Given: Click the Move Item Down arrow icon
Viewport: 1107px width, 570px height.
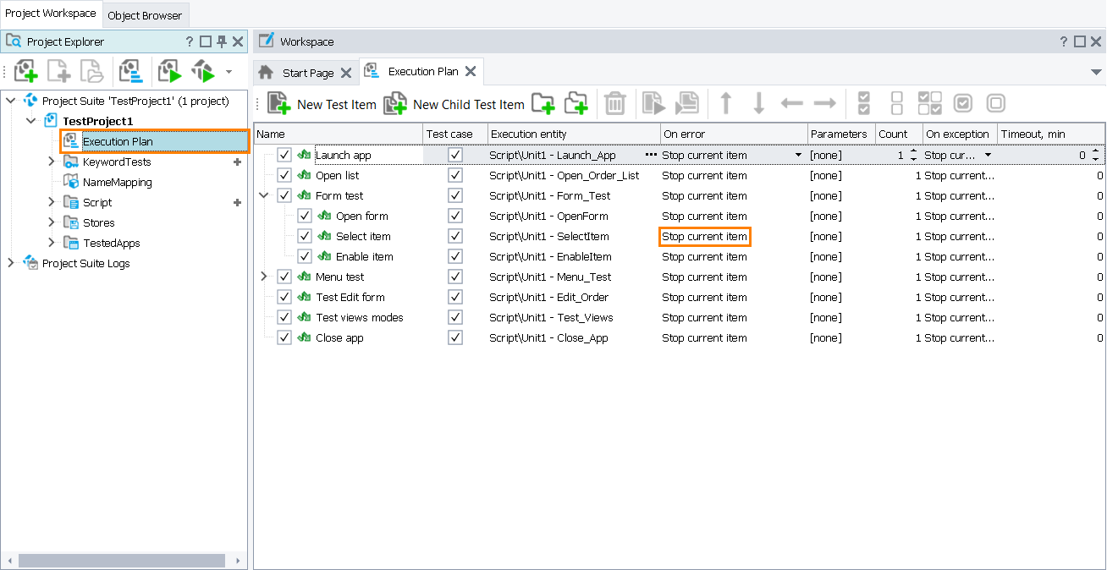Looking at the screenshot, I should tap(757, 103).
